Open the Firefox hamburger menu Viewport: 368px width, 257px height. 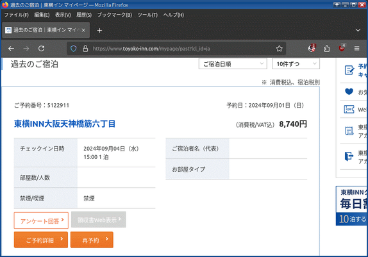coord(356,49)
